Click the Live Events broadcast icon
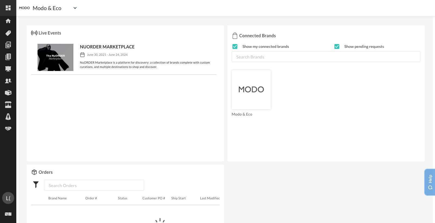 tap(34, 33)
